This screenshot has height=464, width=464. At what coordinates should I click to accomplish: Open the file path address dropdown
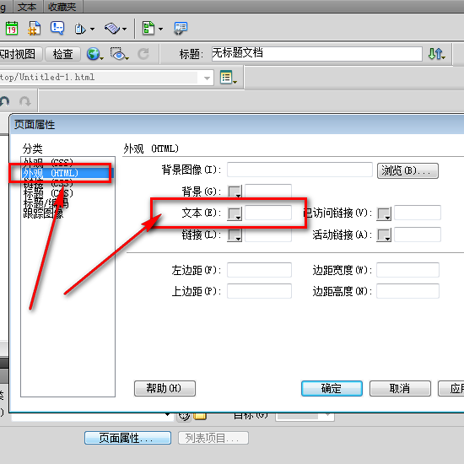[208, 78]
